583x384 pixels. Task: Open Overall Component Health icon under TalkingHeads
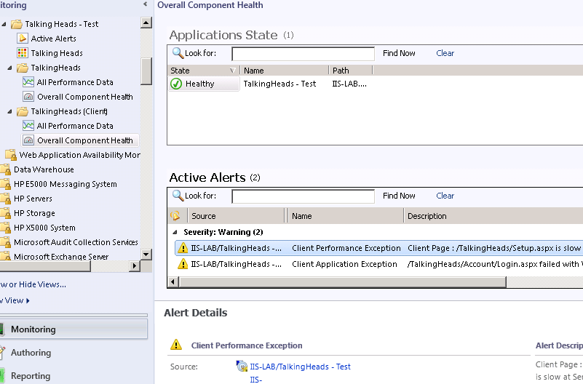(x=28, y=97)
